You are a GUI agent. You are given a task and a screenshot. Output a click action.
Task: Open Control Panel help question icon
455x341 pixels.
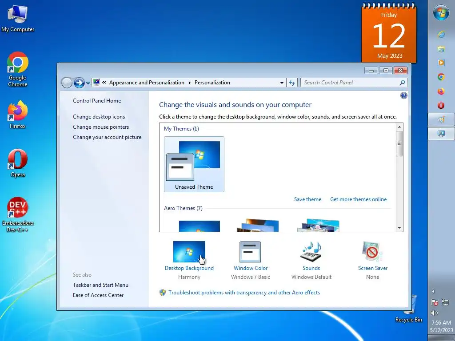[x=403, y=96]
